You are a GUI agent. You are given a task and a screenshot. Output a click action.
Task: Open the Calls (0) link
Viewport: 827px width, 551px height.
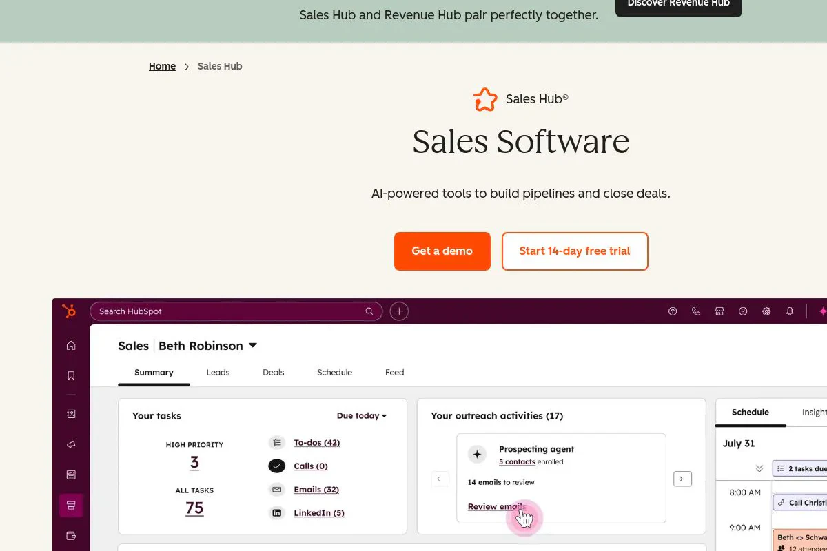pyautogui.click(x=311, y=466)
